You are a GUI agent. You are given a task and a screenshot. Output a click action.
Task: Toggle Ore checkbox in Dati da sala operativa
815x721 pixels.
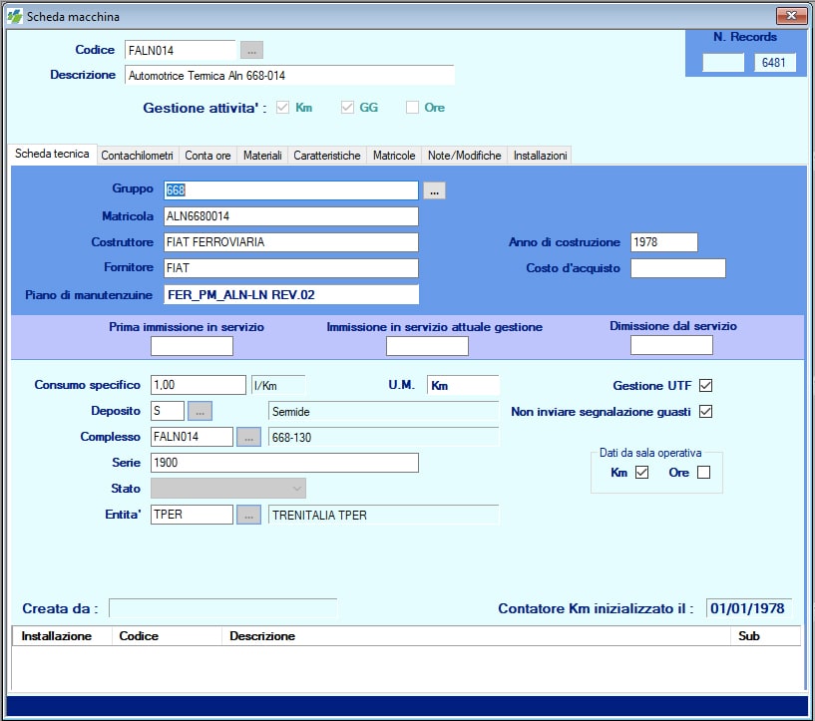[703, 472]
